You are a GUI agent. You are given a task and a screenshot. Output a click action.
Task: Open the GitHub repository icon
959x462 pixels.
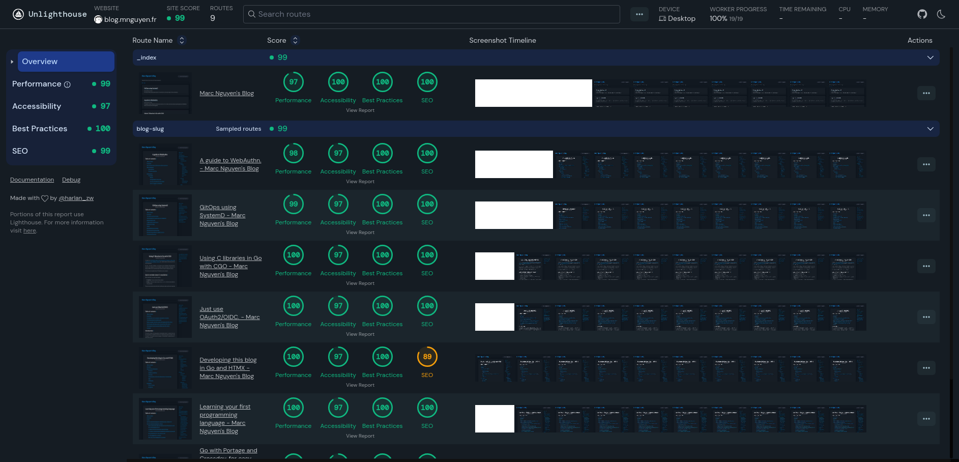click(922, 14)
